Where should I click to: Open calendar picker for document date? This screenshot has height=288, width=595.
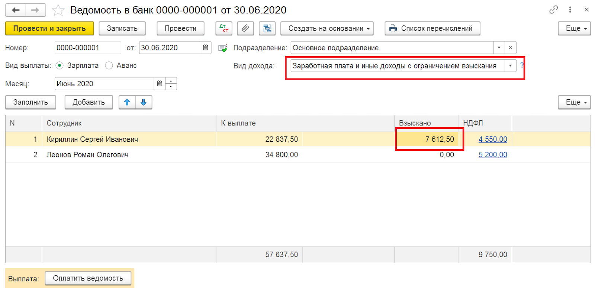pyautogui.click(x=206, y=48)
